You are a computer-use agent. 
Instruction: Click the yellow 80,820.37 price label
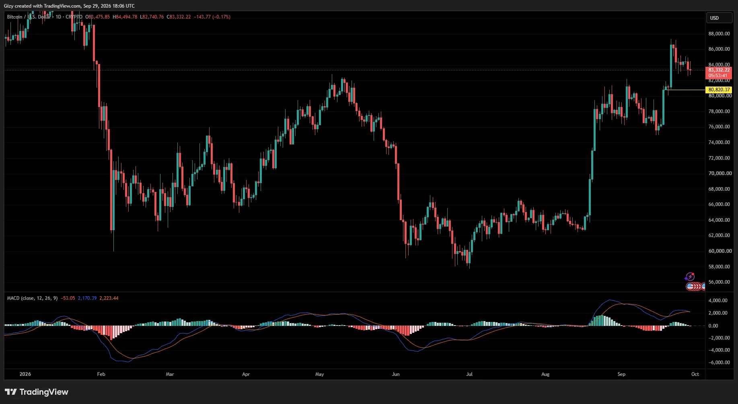[x=719, y=90]
